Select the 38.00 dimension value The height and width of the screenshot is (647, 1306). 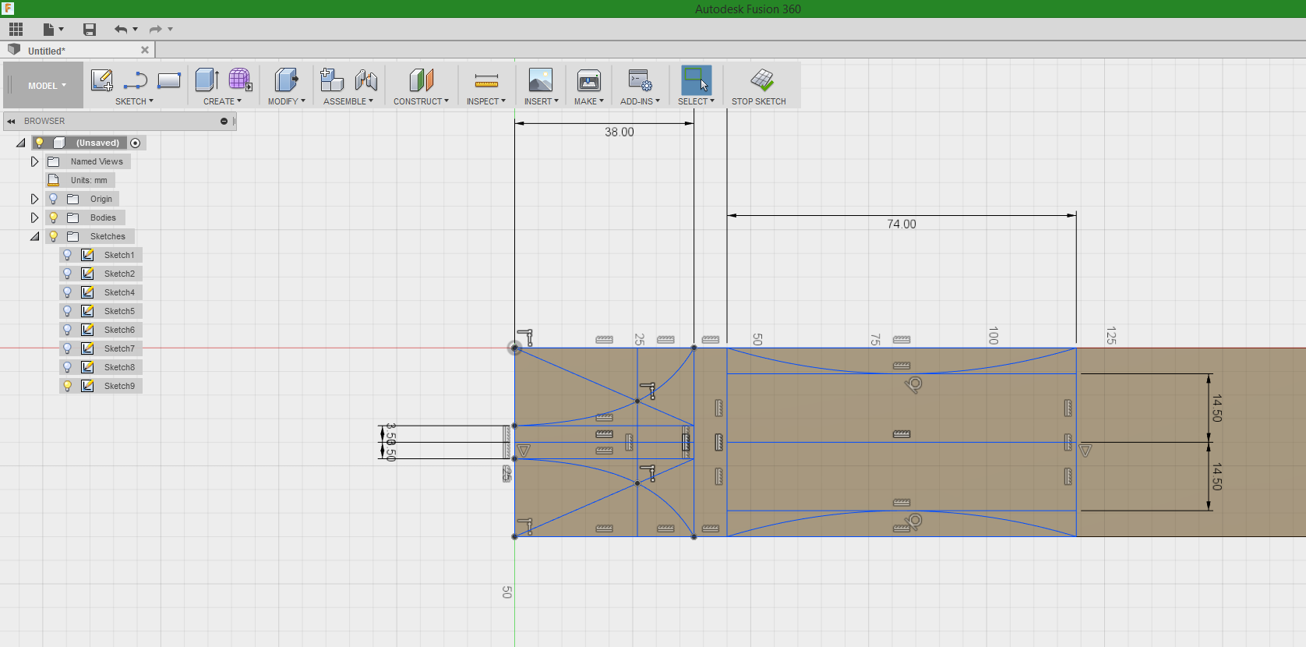pyautogui.click(x=619, y=133)
